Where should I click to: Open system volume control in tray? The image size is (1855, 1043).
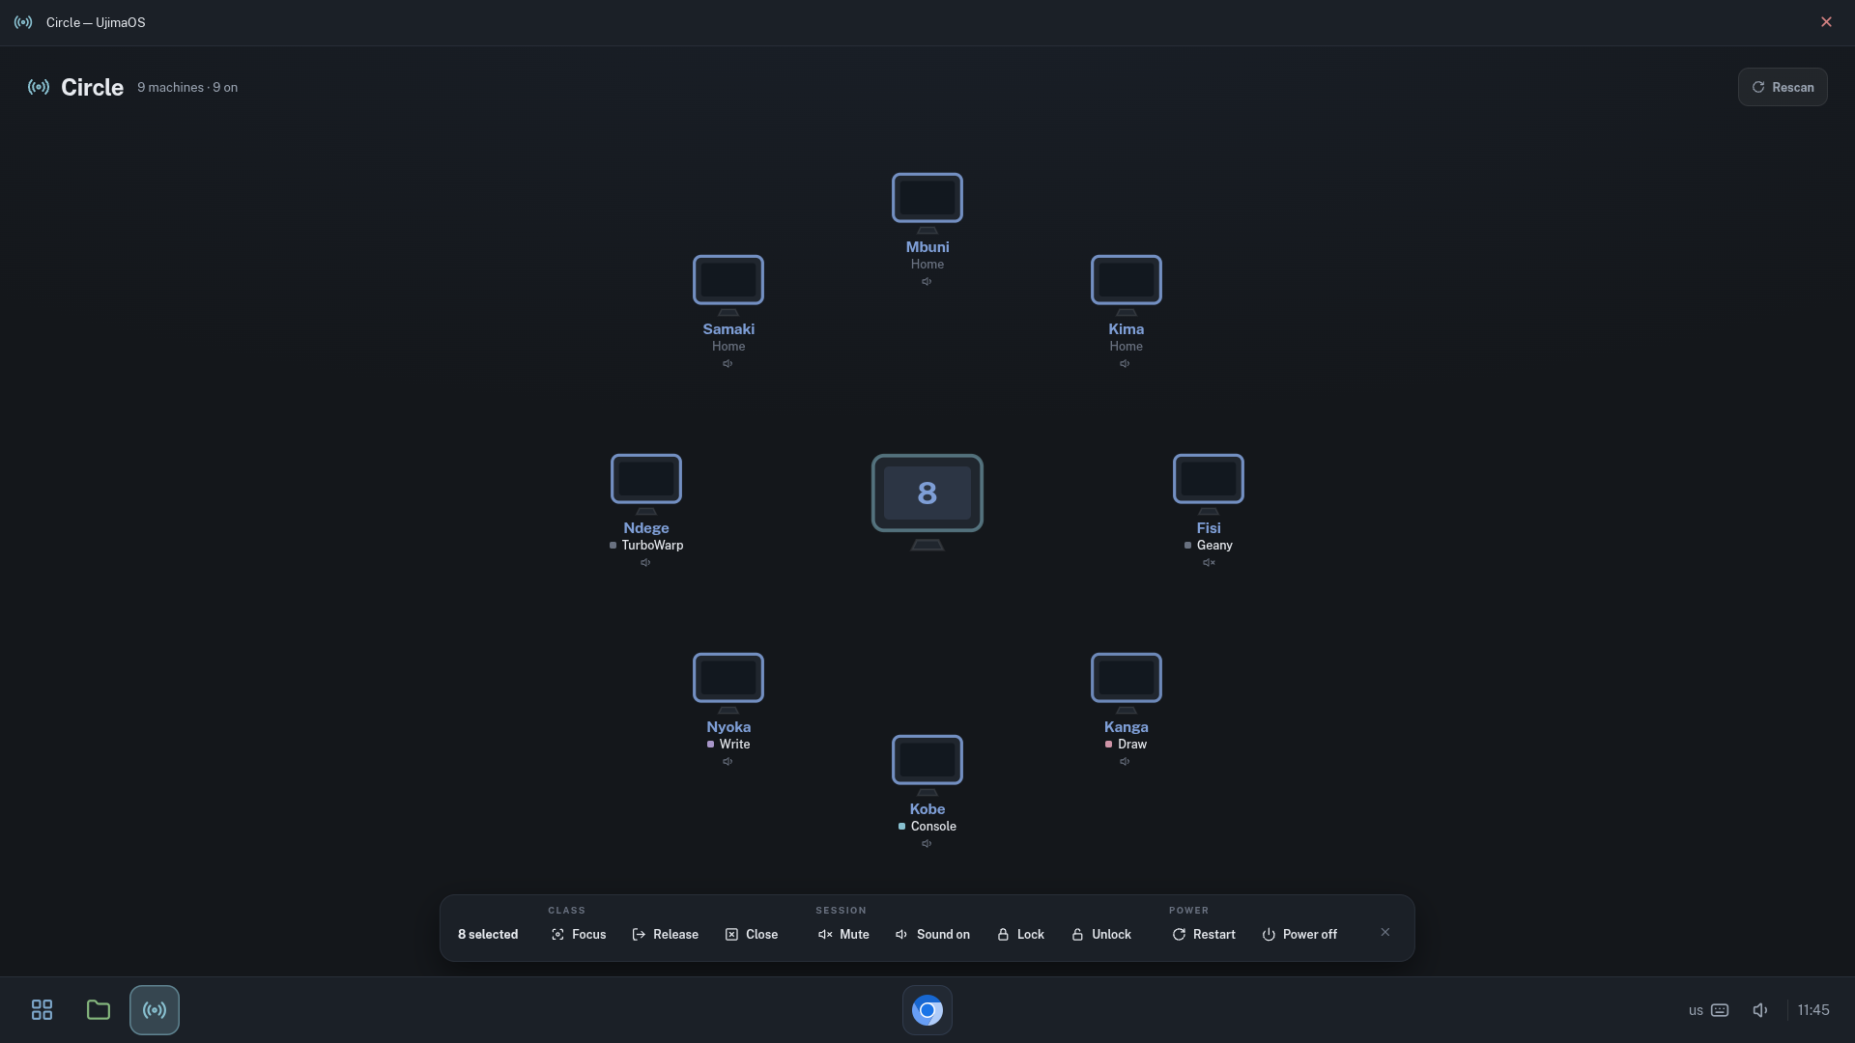pos(1760,1010)
